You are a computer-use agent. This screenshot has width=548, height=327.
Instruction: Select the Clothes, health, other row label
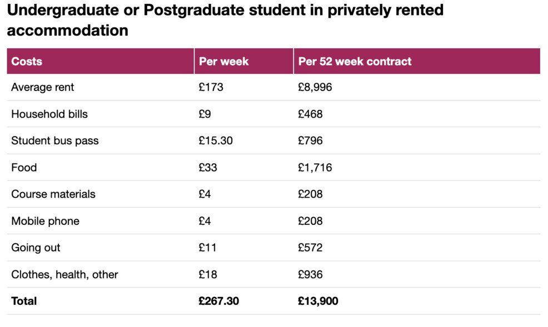[64, 274]
